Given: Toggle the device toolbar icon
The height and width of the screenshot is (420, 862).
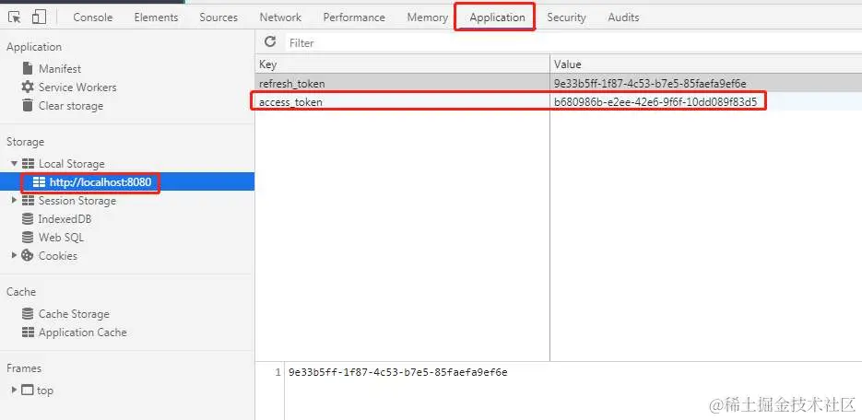Looking at the screenshot, I should tap(39, 17).
